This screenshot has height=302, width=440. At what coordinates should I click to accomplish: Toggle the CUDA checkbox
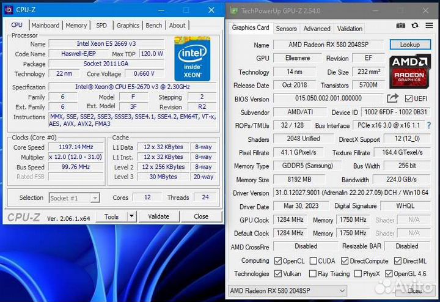313,261
